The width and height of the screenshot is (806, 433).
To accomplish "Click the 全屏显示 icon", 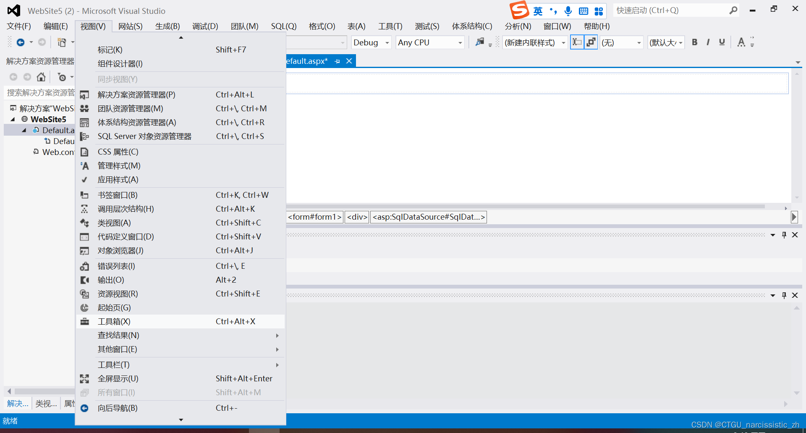I will 84,378.
